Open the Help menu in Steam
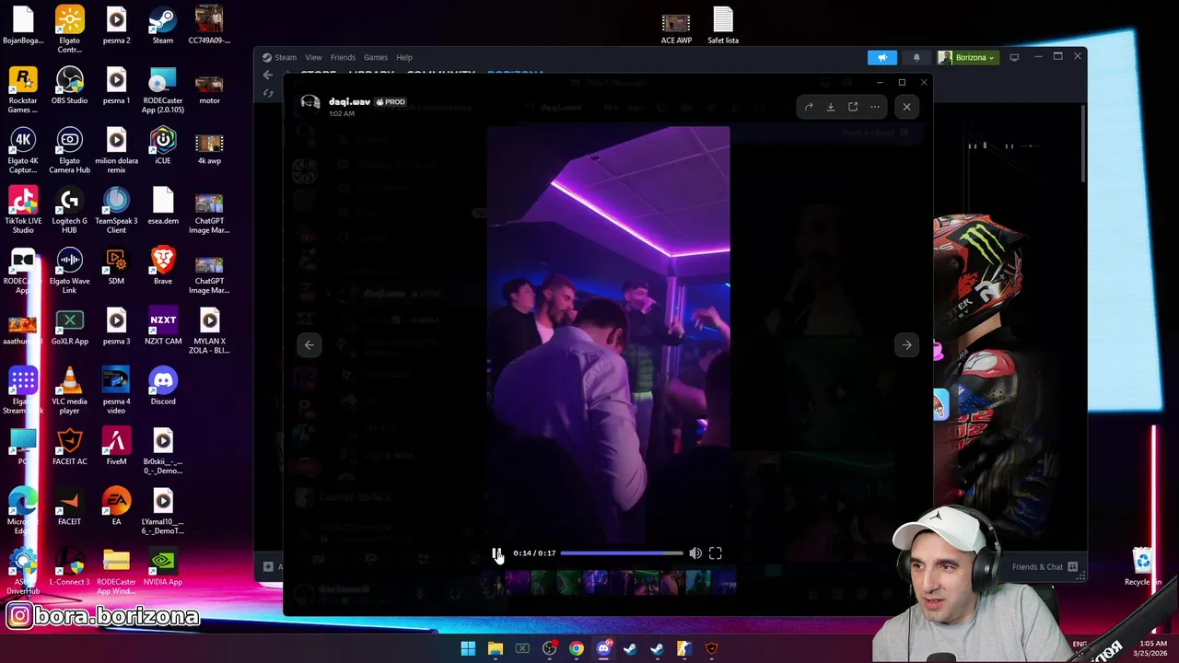Viewport: 1179px width, 663px height. click(404, 57)
